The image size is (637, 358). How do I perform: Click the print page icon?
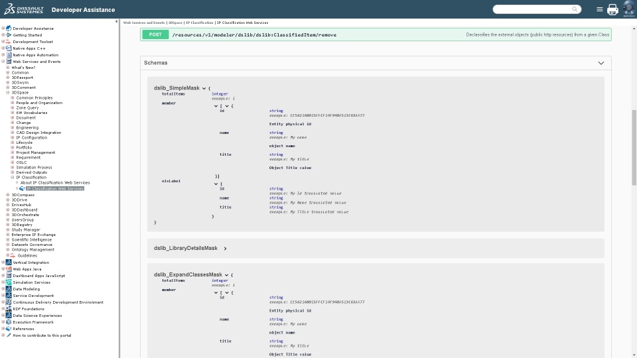(612, 9)
